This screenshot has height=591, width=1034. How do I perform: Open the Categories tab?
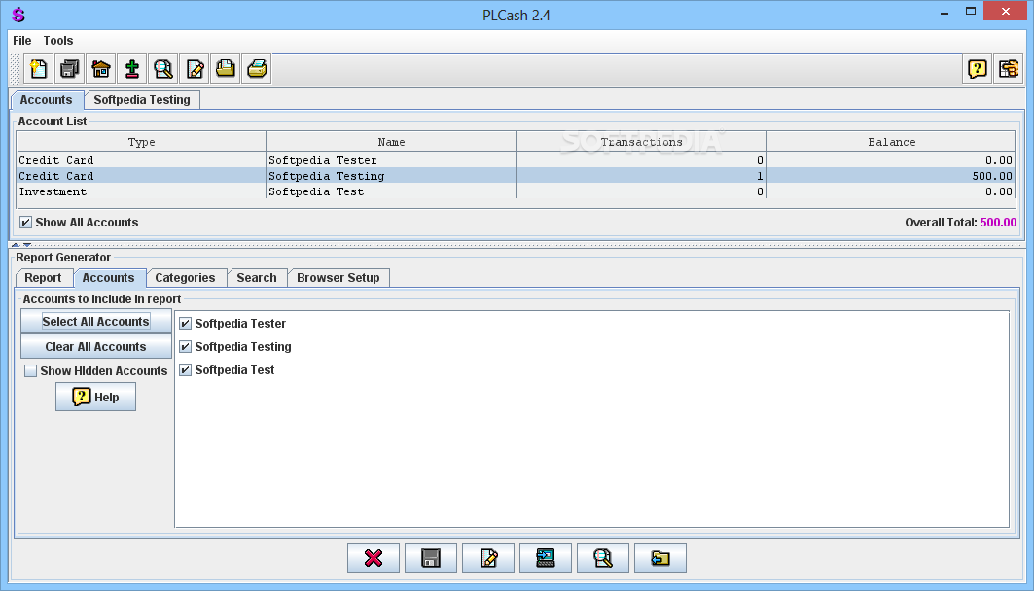point(185,278)
